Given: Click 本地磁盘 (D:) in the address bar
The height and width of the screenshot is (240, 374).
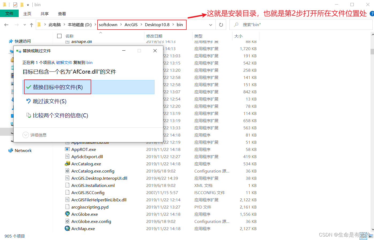Looking at the screenshot, I should 80,25.
